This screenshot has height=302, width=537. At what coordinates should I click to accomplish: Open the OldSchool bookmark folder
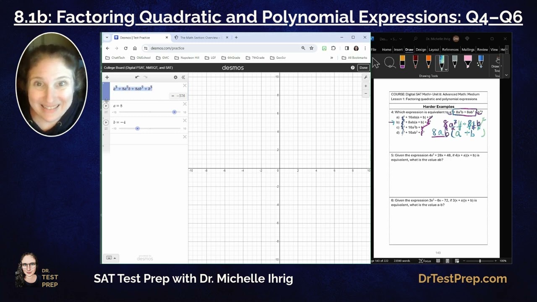[x=141, y=57]
